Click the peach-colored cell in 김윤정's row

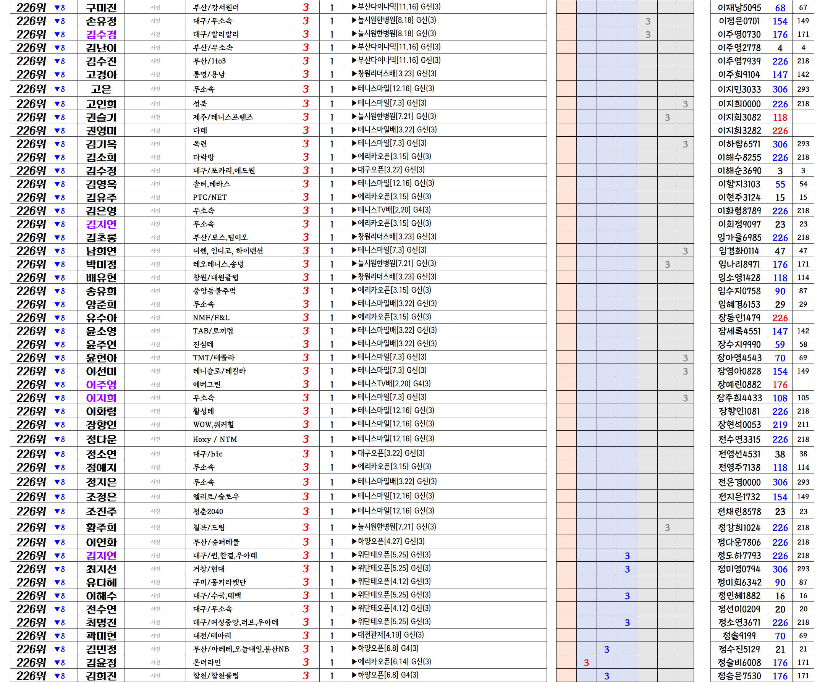566,663
